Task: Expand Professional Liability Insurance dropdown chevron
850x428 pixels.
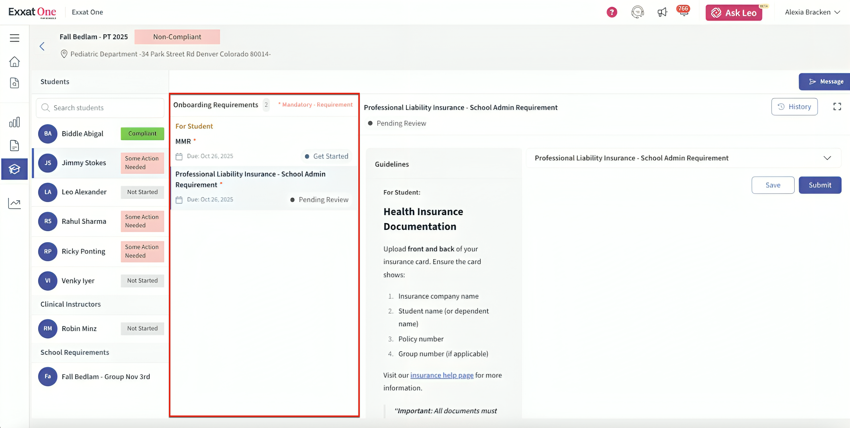Action: coord(827,158)
